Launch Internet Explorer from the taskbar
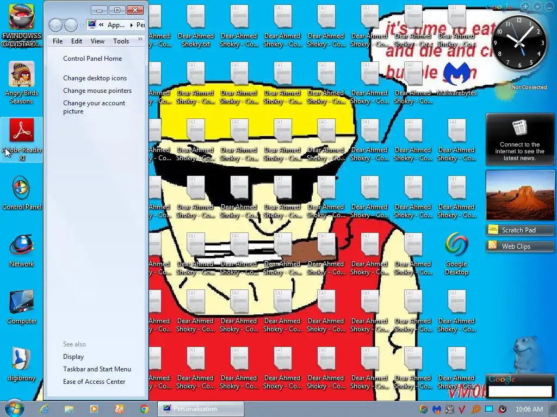The width and height of the screenshot is (557, 417). 44,409
